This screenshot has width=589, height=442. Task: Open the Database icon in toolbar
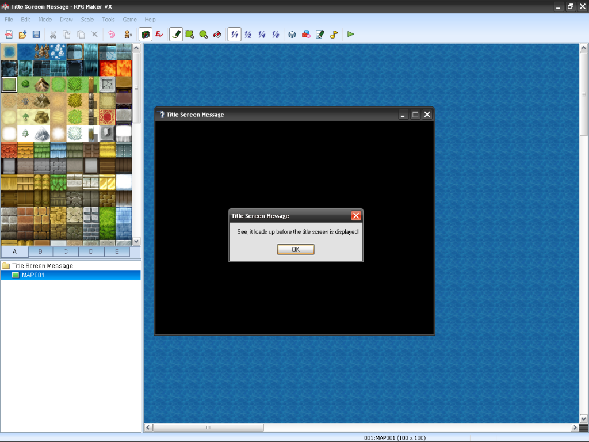292,35
